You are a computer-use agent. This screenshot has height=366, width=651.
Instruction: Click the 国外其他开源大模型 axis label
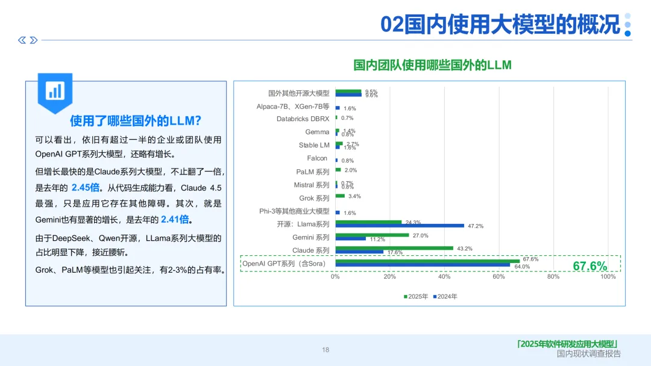(x=298, y=93)
